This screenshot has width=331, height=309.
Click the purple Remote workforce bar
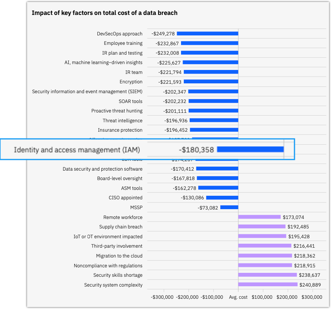[259, 217]
